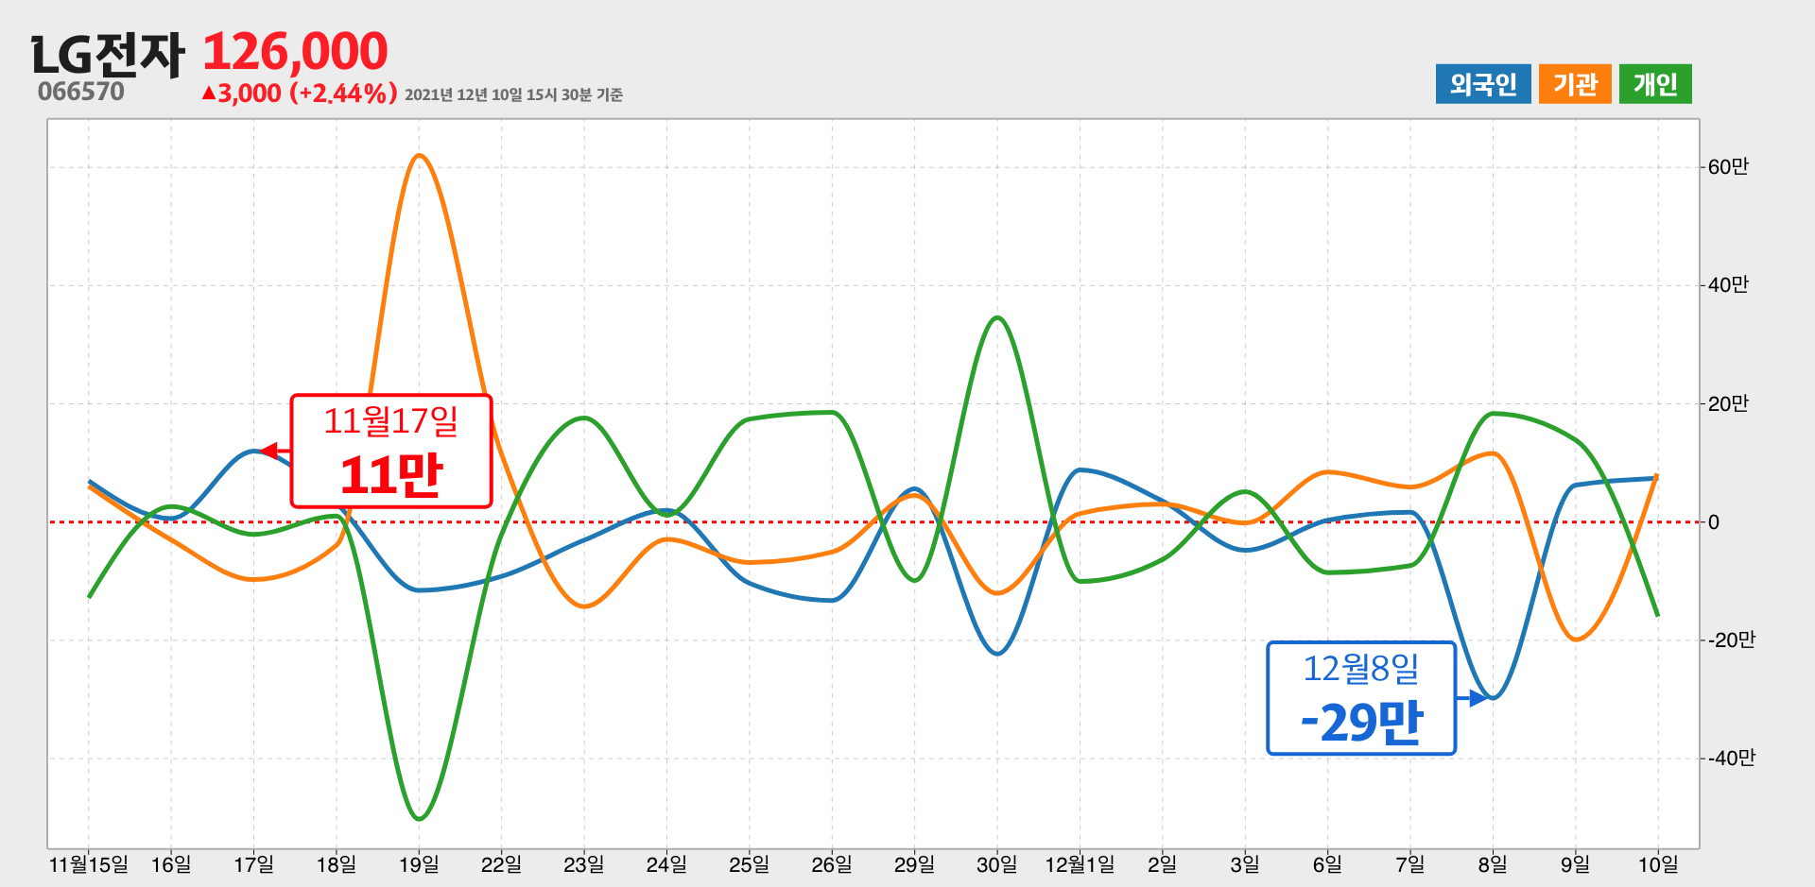Screen dimensions: 1815x887
Task: Click the 9일 x-axis date label
Action: tap(1575, 864)
